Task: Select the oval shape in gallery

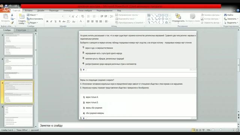Action: coord(163,15)
